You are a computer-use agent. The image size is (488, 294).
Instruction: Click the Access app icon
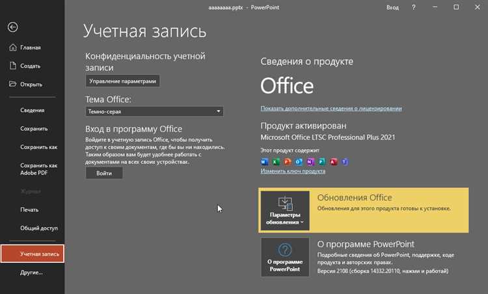tap(333, 162)
